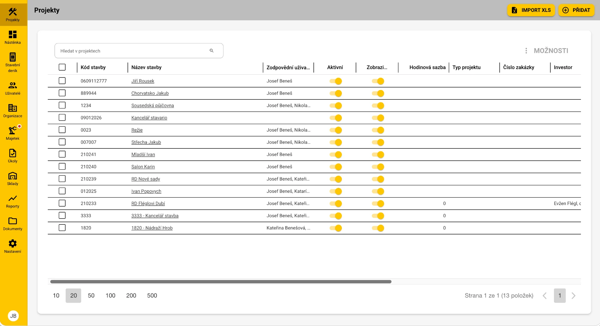Open the Reporty section
Viewport: 600px width, 326px height.
(13, 201)
